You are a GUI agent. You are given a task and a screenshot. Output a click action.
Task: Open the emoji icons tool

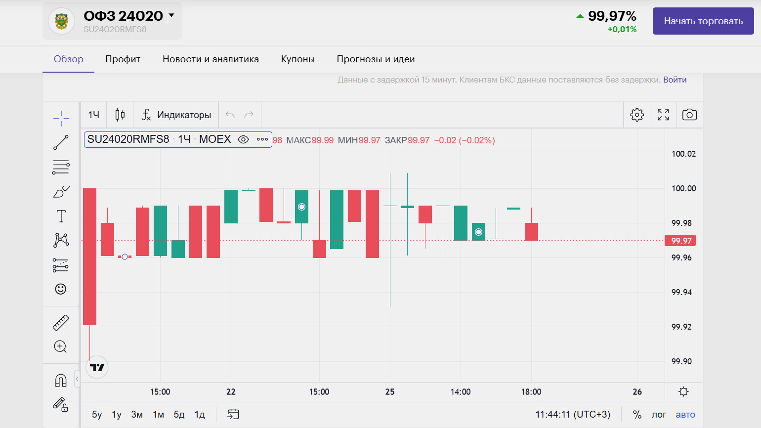[x=61, y=289]
